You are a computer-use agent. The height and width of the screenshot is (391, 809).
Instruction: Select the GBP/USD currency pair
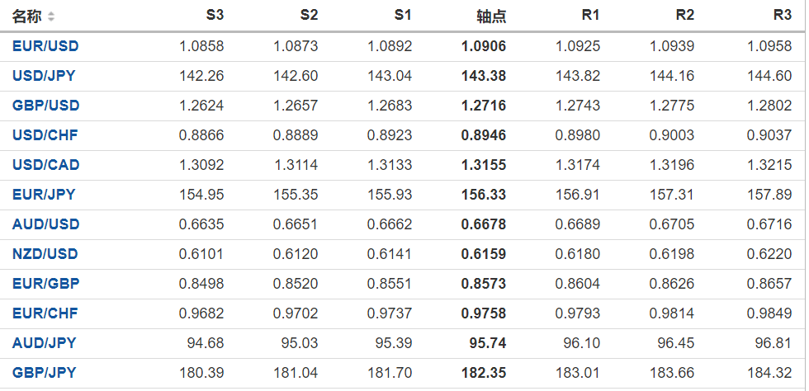[x=45, y=106]
